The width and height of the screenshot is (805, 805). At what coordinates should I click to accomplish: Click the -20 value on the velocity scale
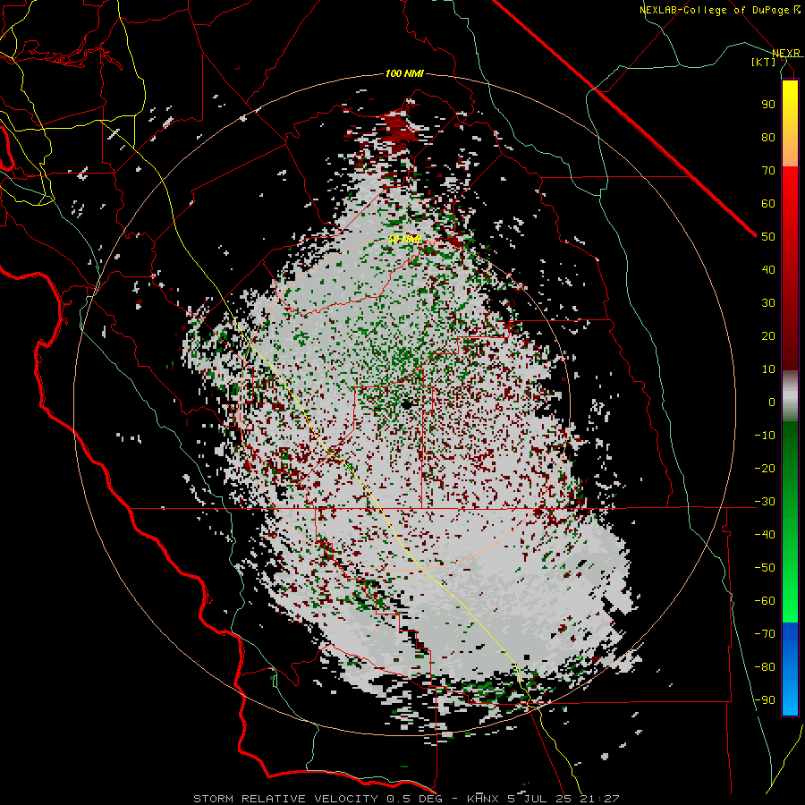(765, 469)
